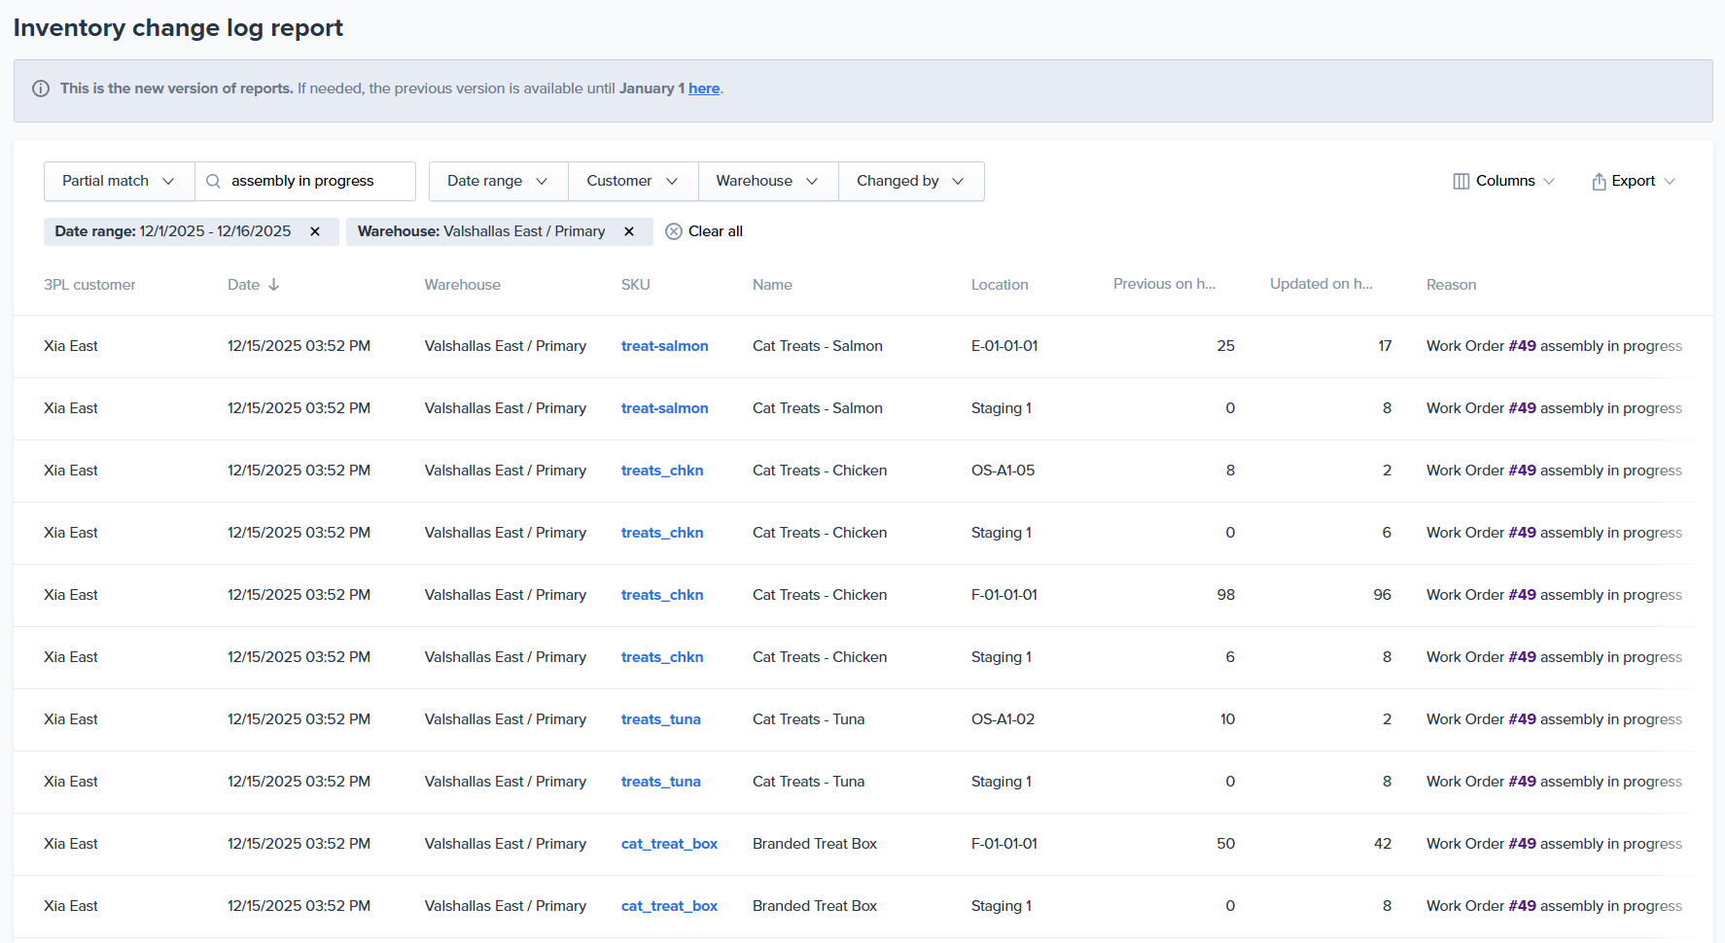Screen dimensions: 1725x943
Task: Expand the Date range filter
Action: (x=498, y=181)
